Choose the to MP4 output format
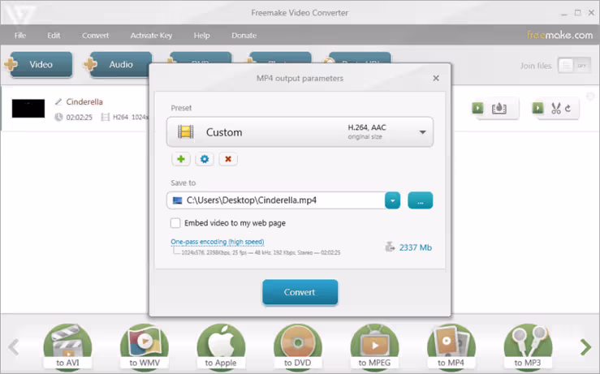Viewport: 600px width, 374px height. click(x=451, y=346)
